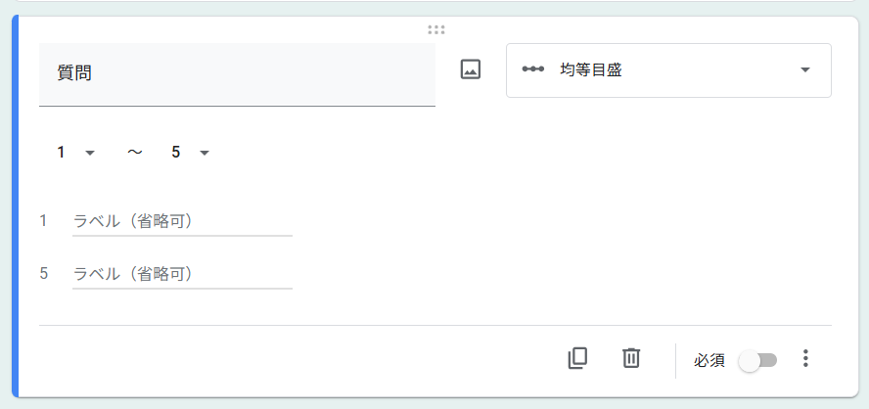Expand the arrow next to minimum value 1
The width and height of the screenshot is (869, 409).
tap(90, 153)
